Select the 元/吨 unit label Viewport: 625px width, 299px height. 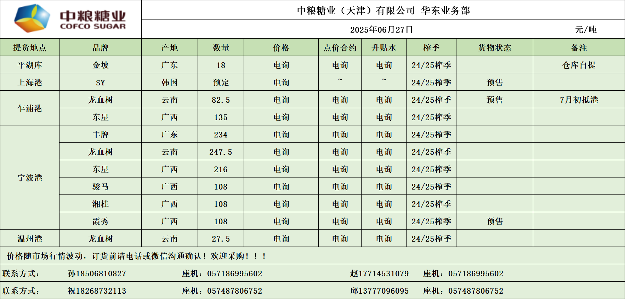(586, 29)
